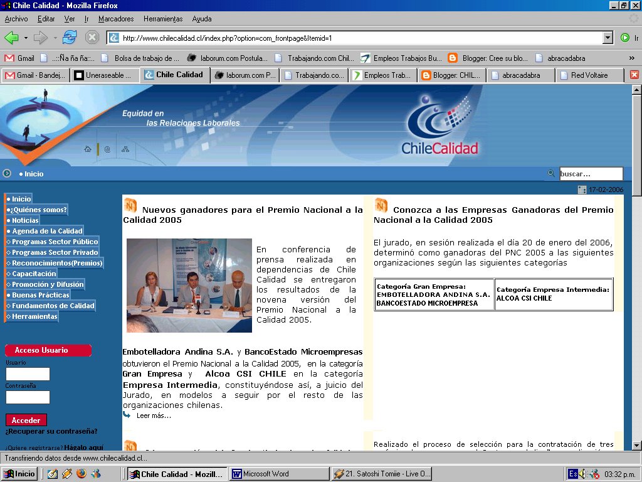
Task: Open ¿Quiénes somos? in the sidebar
Action: coord(37,210)
